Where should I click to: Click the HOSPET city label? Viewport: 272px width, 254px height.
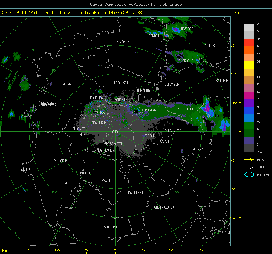point(164,141)
